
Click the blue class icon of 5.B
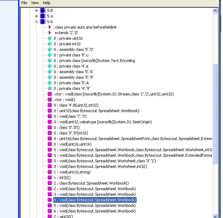[43, 10]
